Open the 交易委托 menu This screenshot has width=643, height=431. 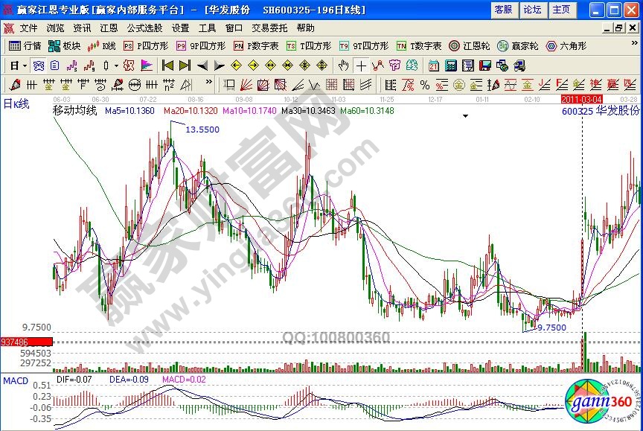tap(269, 28)
